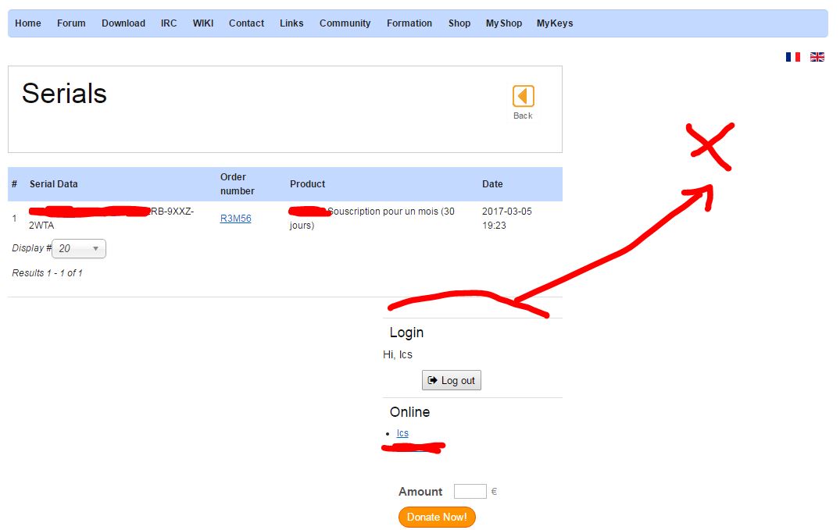Click the Hi, lcs greeting text

click(398, 354)
